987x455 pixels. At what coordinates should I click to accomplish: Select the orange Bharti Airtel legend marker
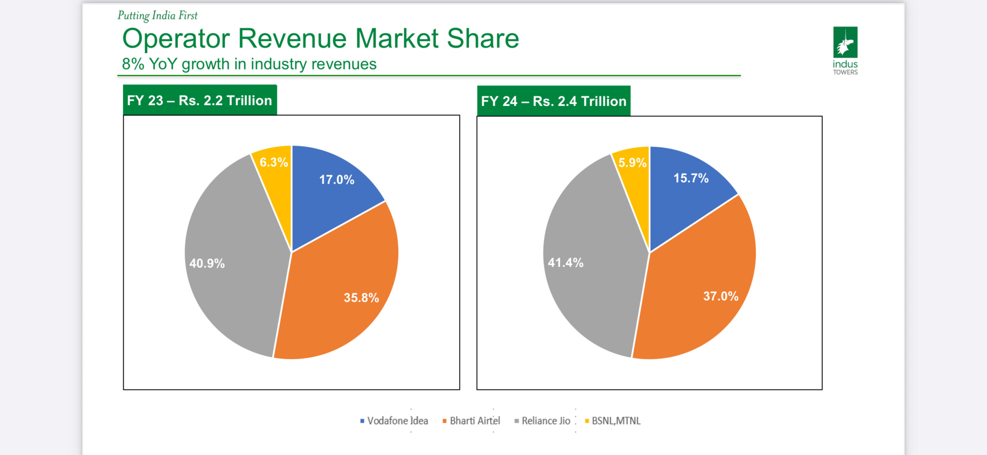[444, 421]
